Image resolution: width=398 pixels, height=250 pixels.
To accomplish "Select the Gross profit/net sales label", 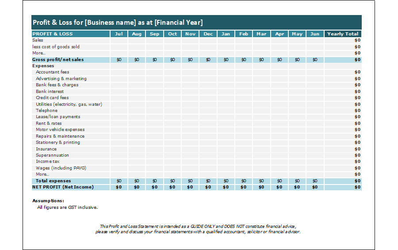I will pos(58,60).
